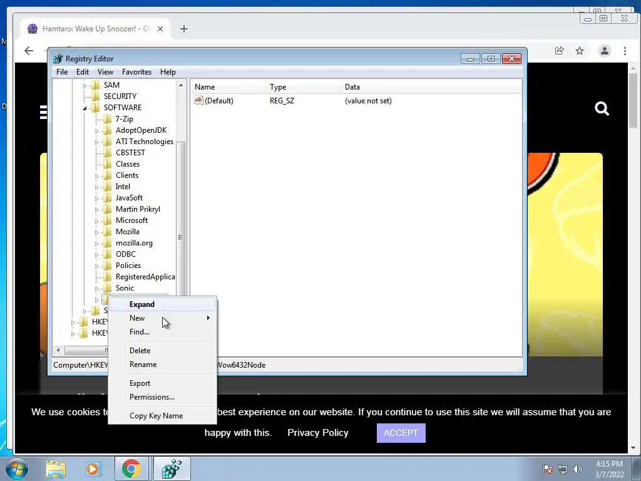Open Windows Media Player from the taskbar
This screenshot has height=481, width=641.
click(93, 468)
